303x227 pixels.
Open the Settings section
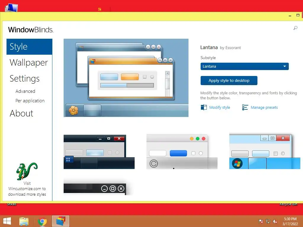25,79
